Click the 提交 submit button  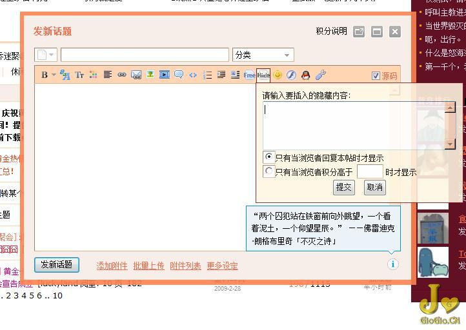coord(344,188)
